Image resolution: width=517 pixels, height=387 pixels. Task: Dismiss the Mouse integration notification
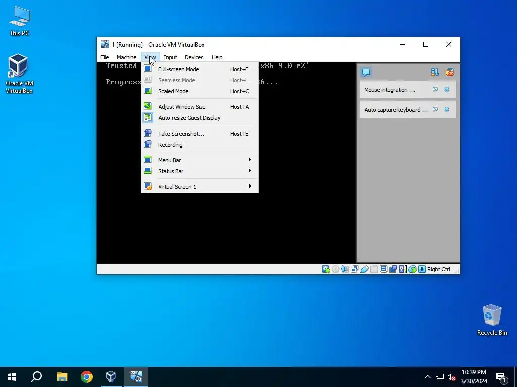pos(447,89)
